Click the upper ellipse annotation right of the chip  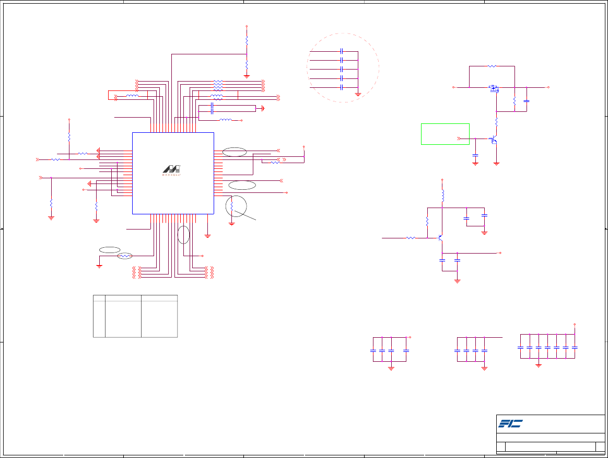(x=235, y=152)
